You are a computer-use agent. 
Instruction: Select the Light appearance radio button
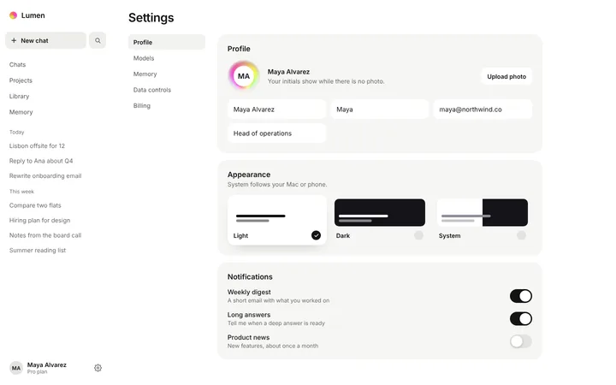coord(316,235)
